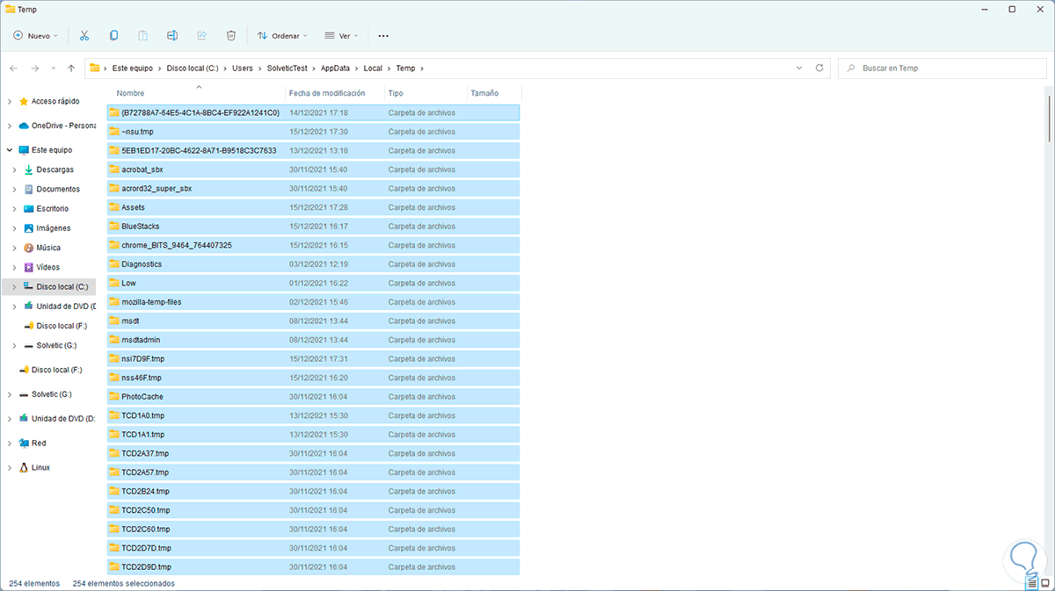Select Users in the breadcrumb path
Image resolution: width=1055 pixels, height=591 pixels.
243,68
